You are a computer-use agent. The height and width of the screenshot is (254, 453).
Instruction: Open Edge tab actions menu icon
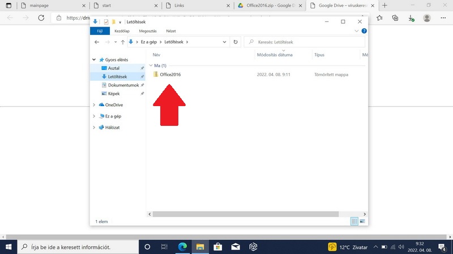point(8,6)
